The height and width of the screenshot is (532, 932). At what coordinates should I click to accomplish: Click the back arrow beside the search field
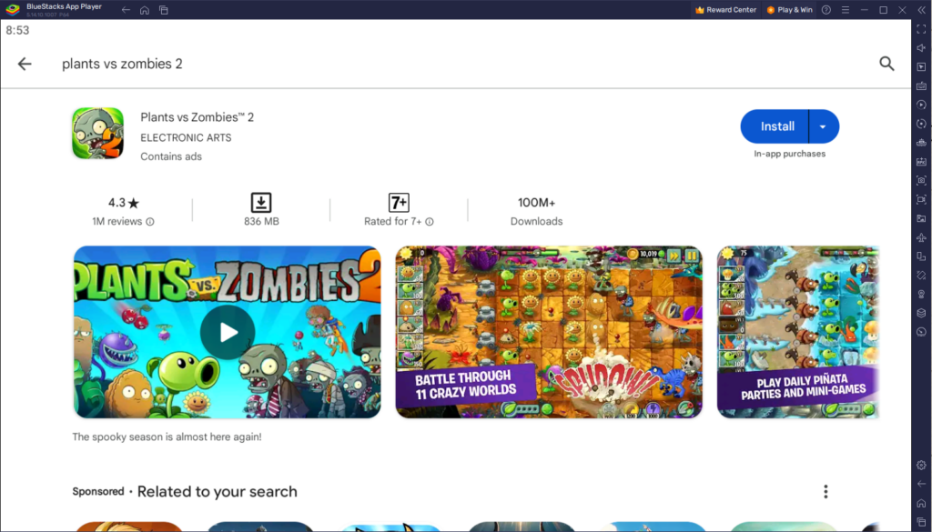25,64
